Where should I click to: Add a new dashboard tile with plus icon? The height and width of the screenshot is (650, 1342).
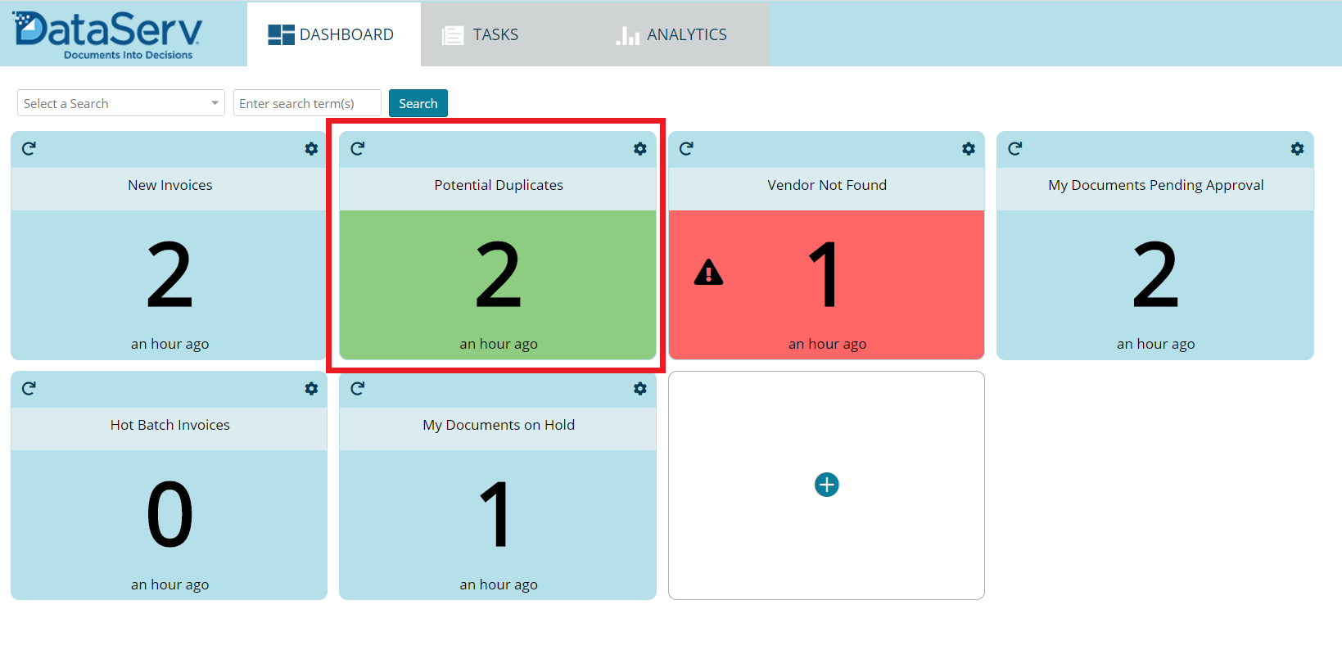pyautogui.click(x=827, y=485)
